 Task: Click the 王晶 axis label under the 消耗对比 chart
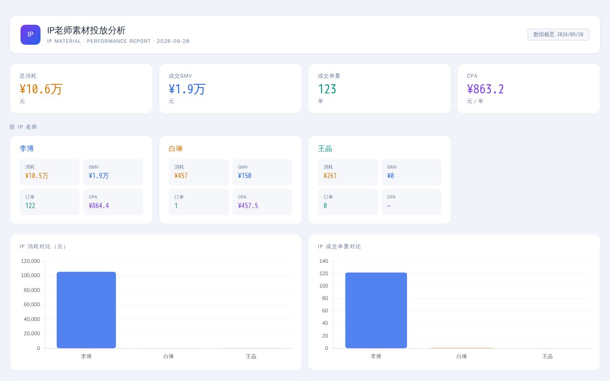[x=251, y=356]
